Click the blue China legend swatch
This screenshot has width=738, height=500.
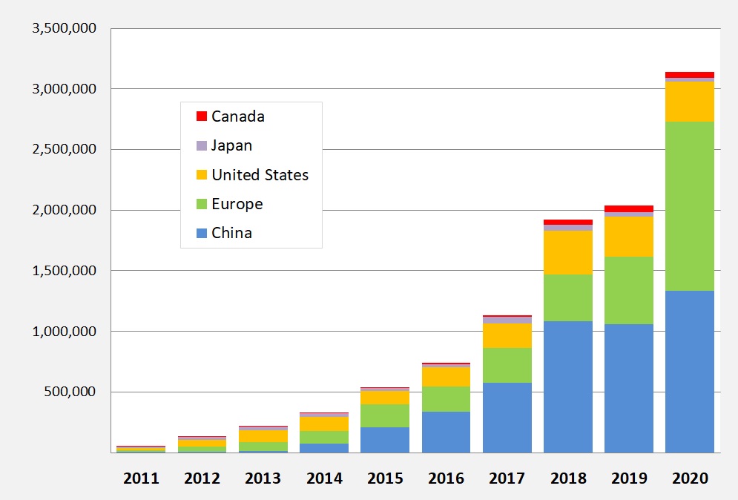coord(201,233)
